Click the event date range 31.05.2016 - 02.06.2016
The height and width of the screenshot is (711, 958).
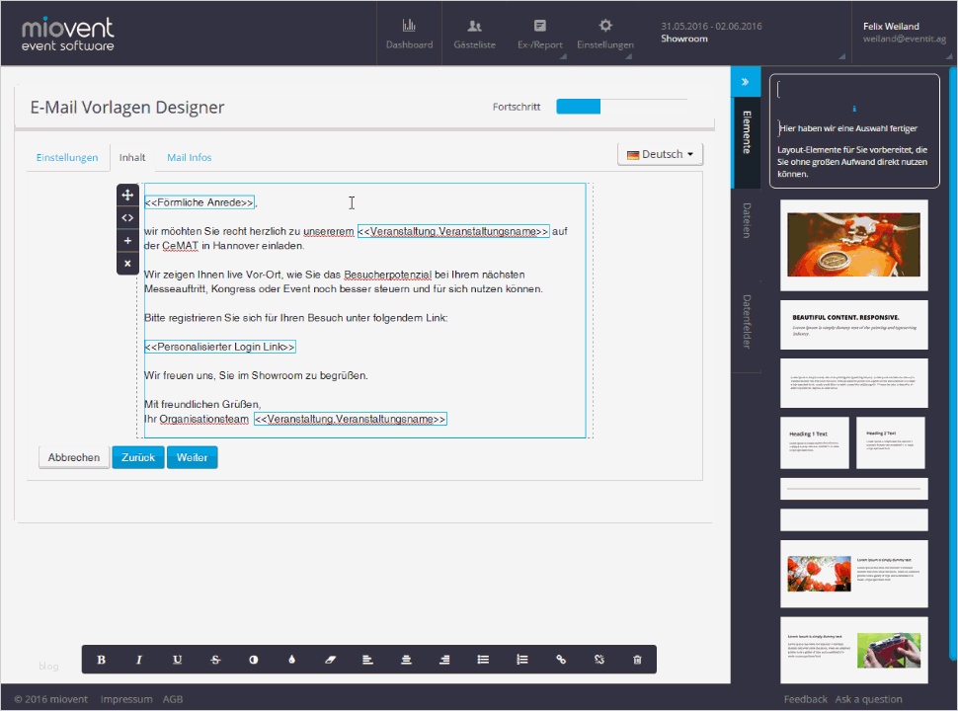(x=711, y=27)
